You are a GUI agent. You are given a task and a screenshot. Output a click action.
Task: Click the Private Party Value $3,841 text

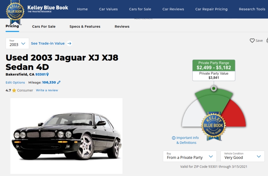click(x=214, y=76)
